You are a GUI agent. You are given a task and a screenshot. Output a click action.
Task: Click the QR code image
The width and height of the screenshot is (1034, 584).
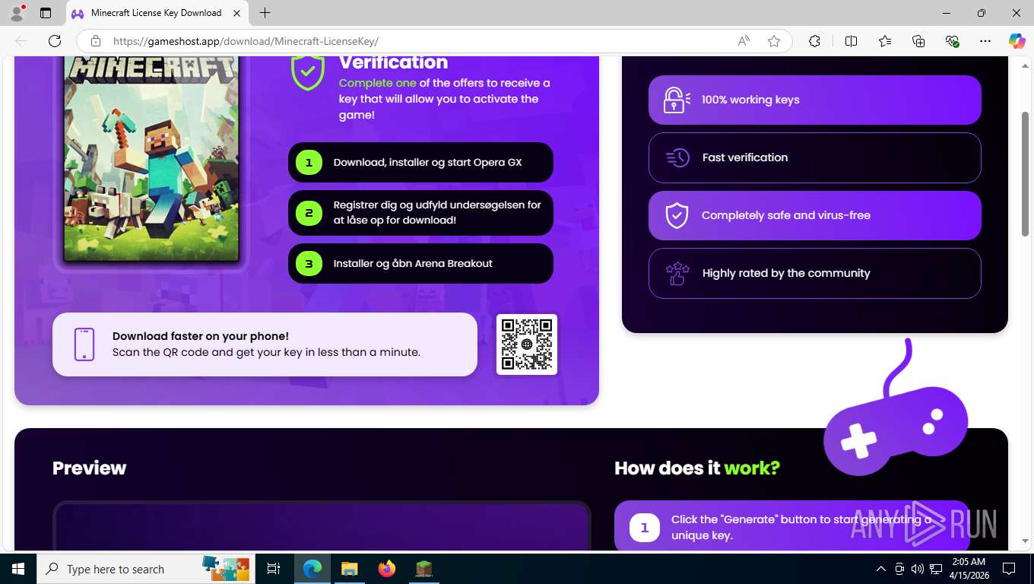tap(527, 344)
